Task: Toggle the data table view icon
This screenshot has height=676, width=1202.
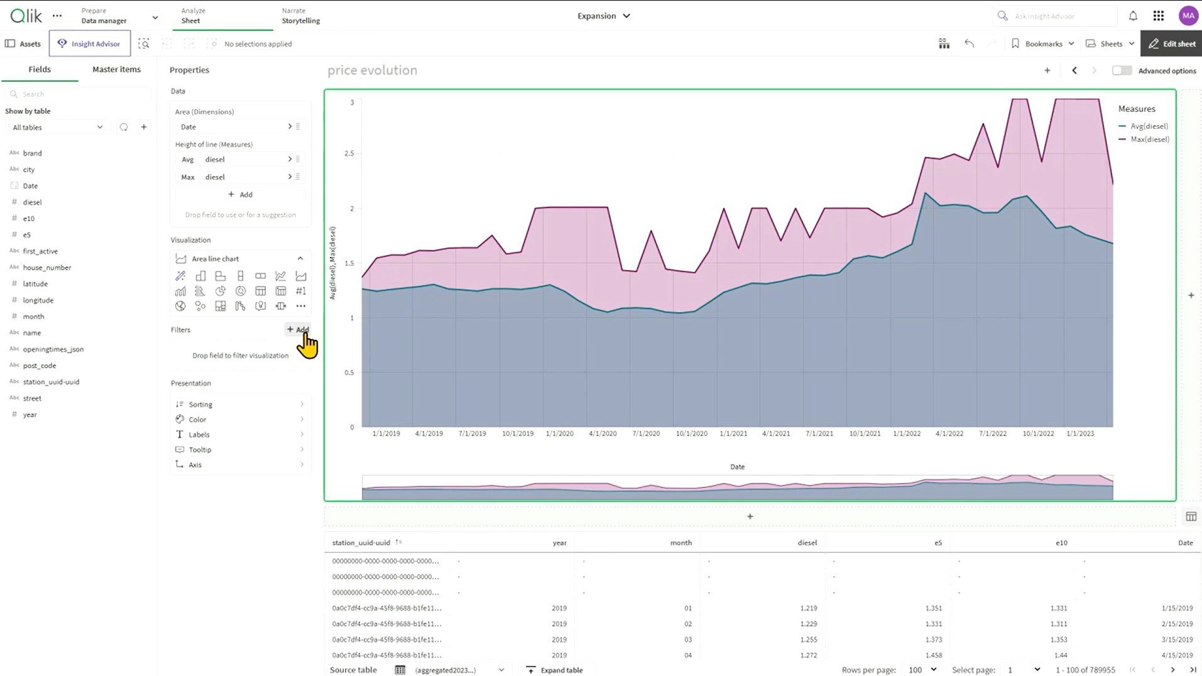Action: pyautogui.click(x=1191, y=516)
